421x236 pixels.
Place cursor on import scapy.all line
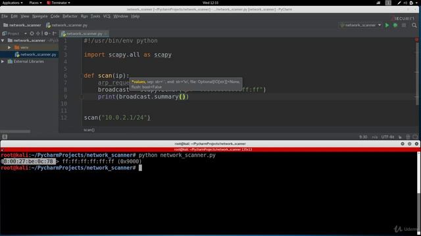click(x=128, y=54)
